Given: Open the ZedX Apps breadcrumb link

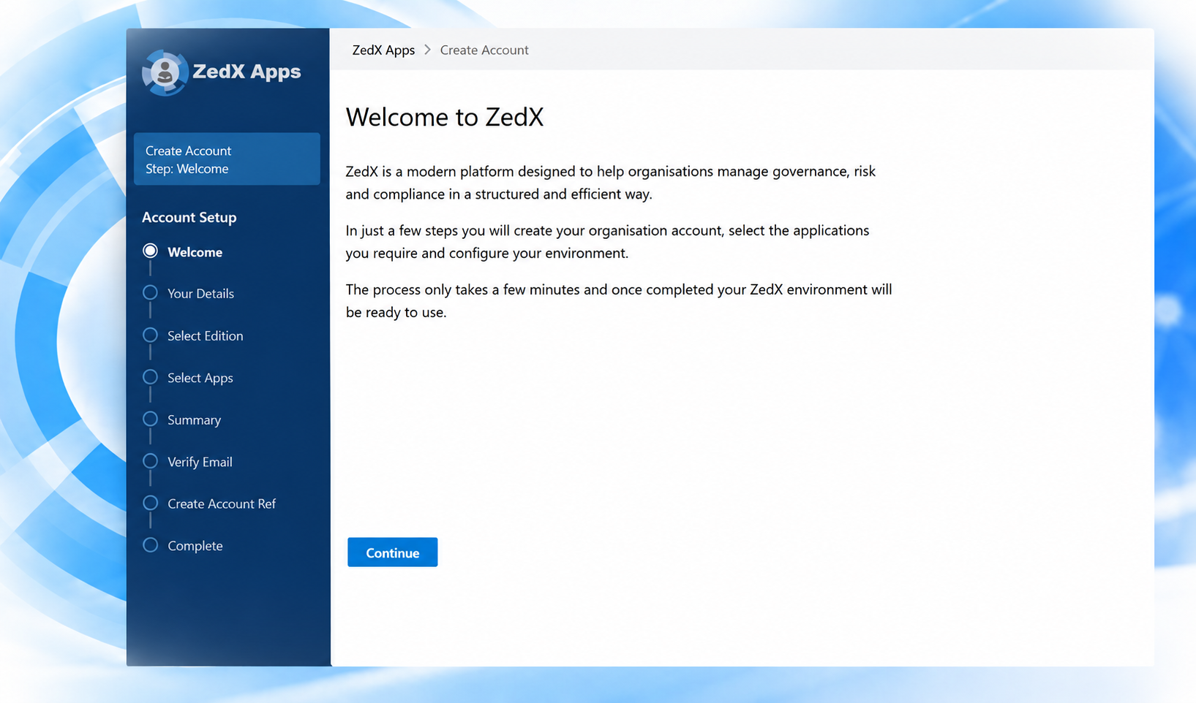Looking at the screenshot, I should (x=383, y=50).
